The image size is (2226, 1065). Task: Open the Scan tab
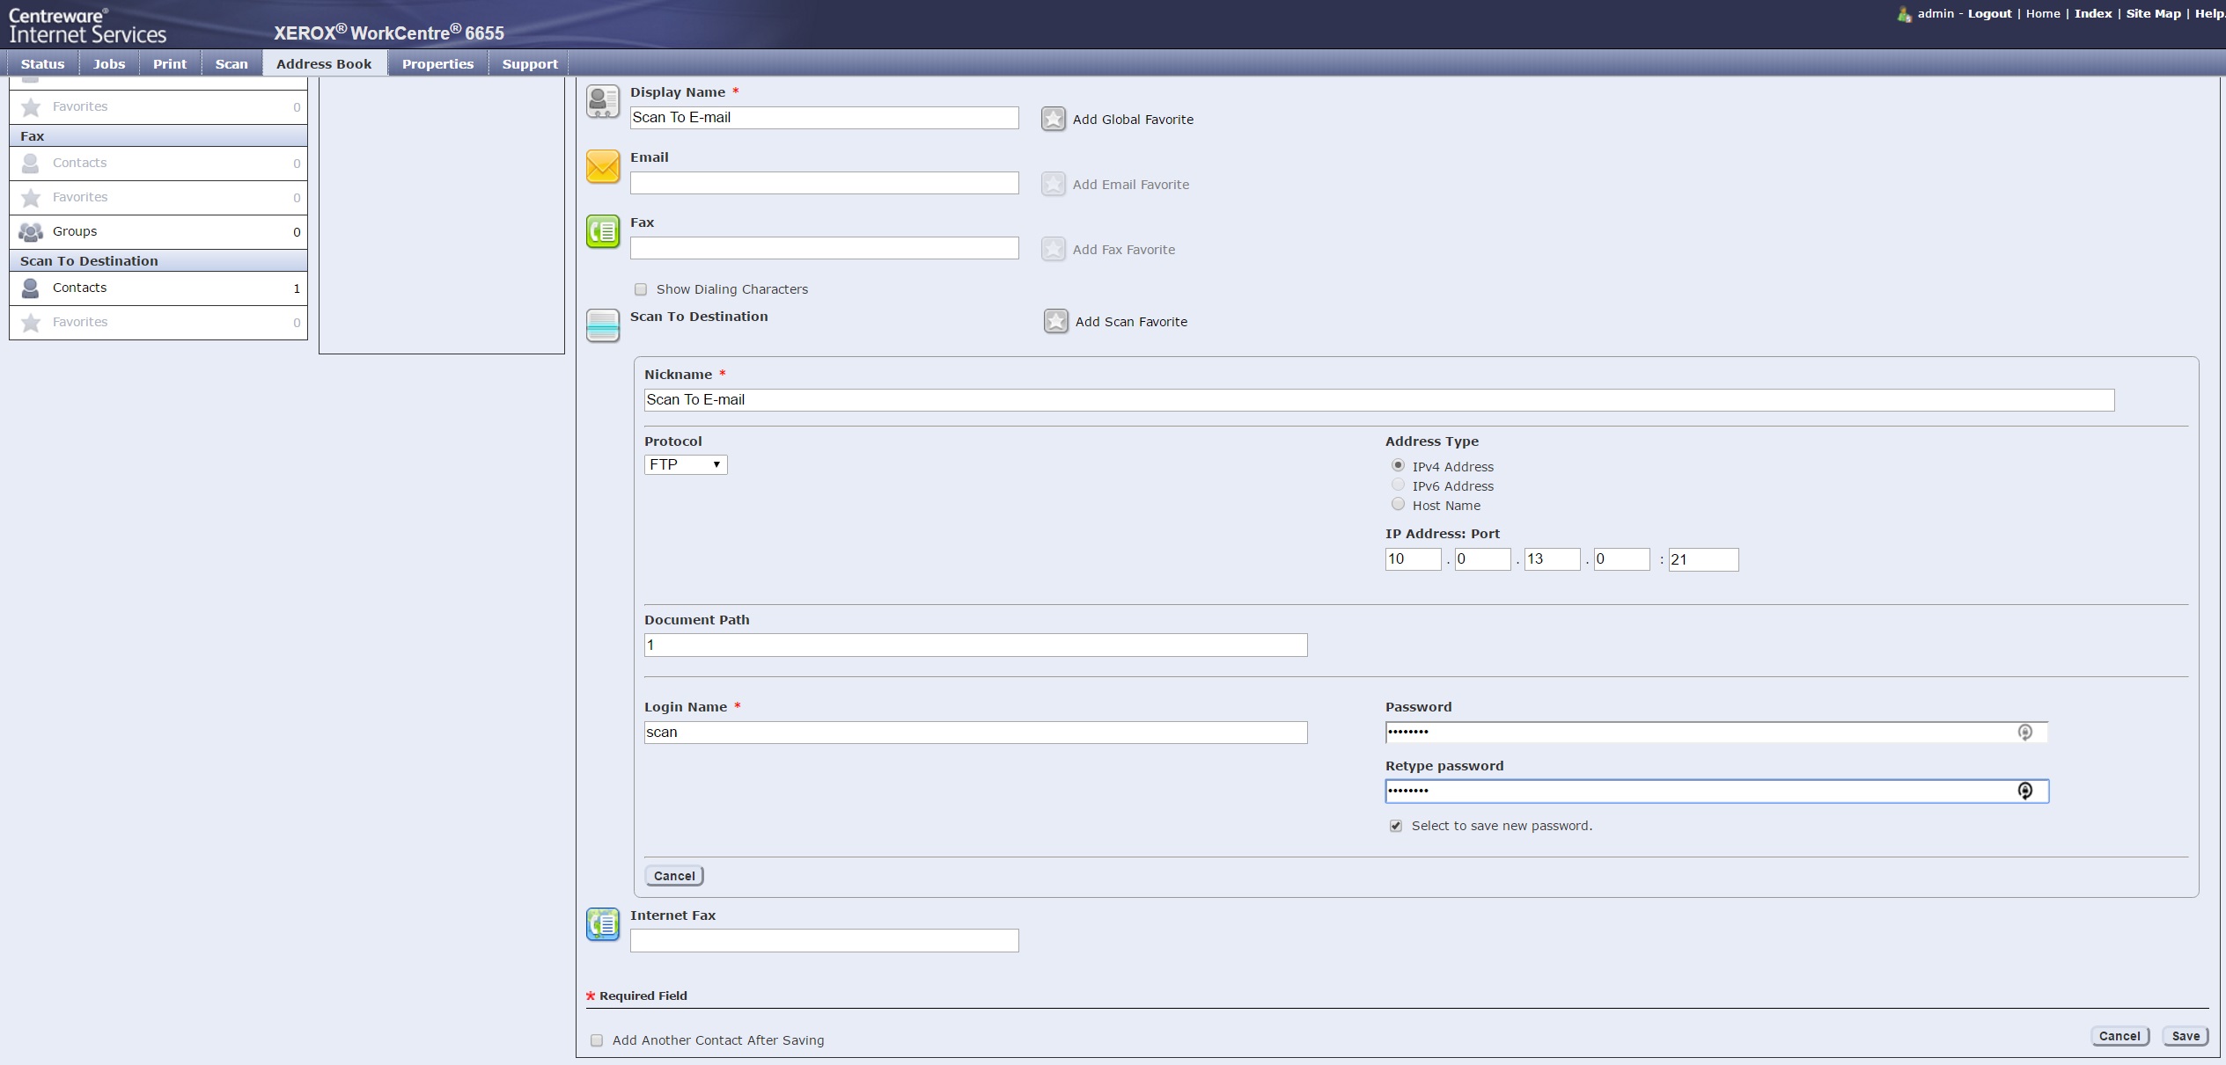pos(231,63)
